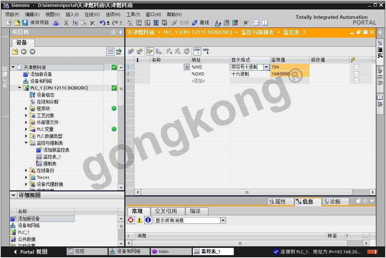The height and width of the screenshot is (258, 386).
Task: Expand the Traces folder
Action: click(x=26, y=177)
